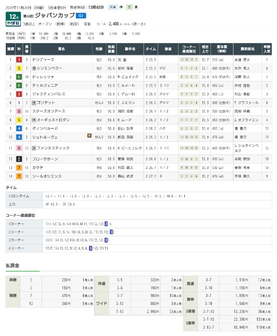Click the boxed 外 mark before ファンタスティック
The height and width of the screenshot is (336, 277).
(x=34, y=148)
